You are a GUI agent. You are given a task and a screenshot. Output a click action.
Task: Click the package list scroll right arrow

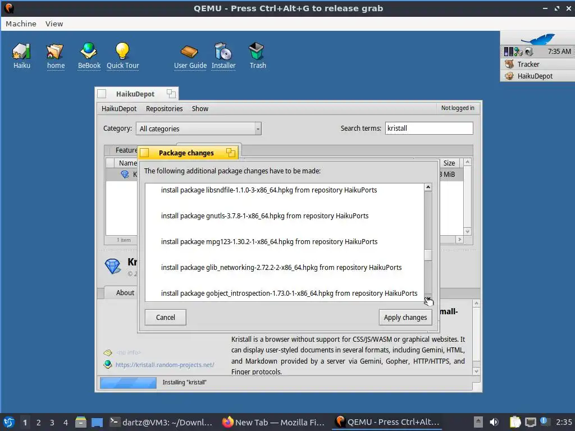(x=459, y=239)
